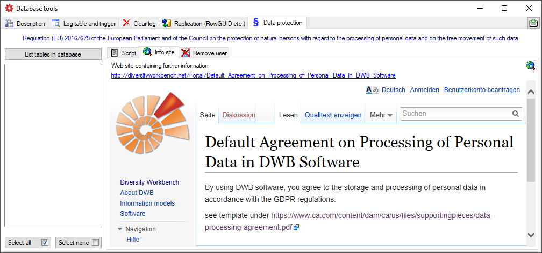
Task: Click the vertical scrollbar thumb
Action: [531, 140]
